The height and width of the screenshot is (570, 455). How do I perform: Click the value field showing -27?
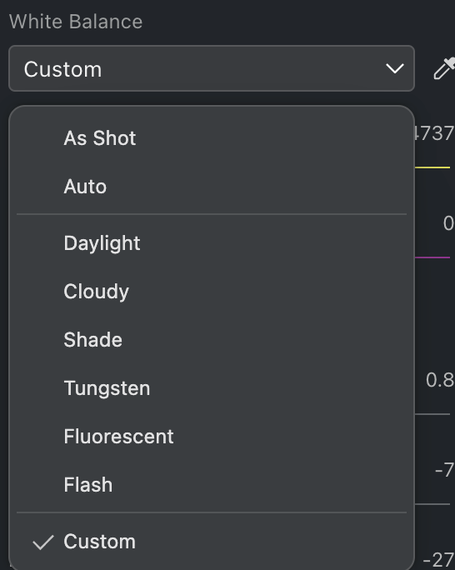[438, 559]
